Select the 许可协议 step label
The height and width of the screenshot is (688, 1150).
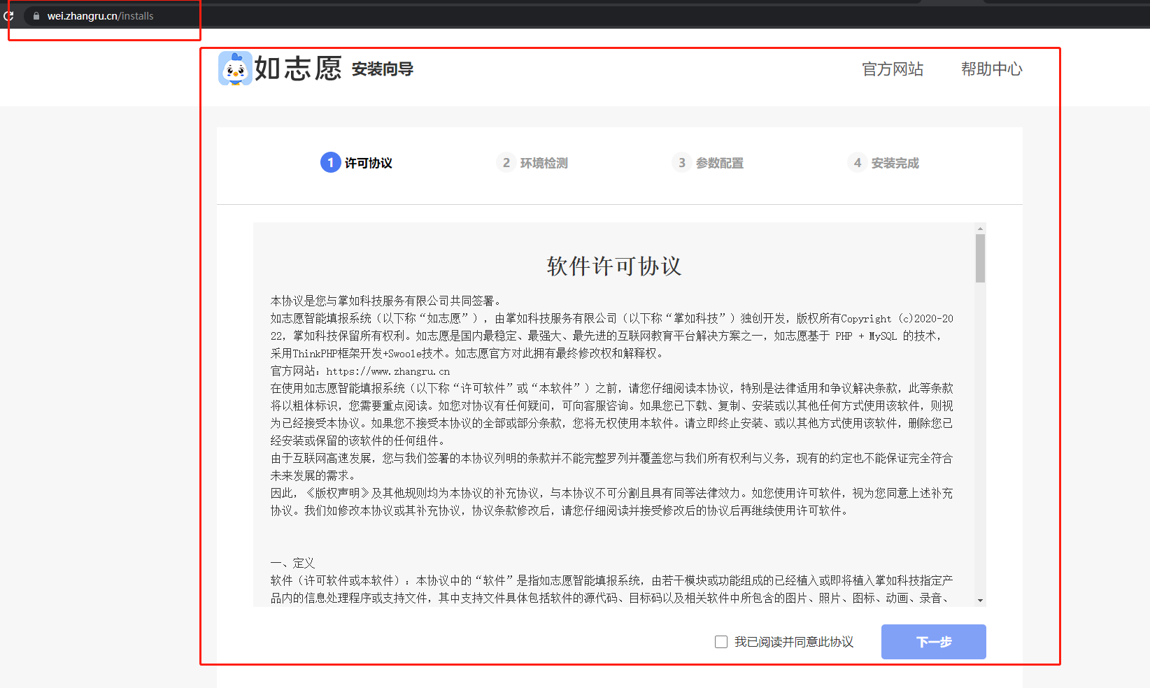tap(369, 163)
